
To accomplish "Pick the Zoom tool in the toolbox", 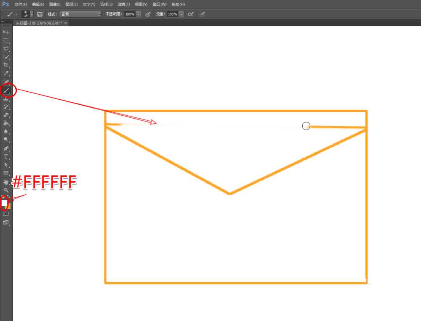I will pyautogui.click(x=6, y=190).
